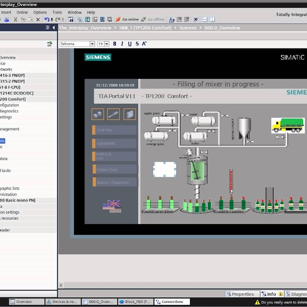This screenshot has height=307, width=307.
Task: Open the Tahoma font dropdown
Action: 92,44
